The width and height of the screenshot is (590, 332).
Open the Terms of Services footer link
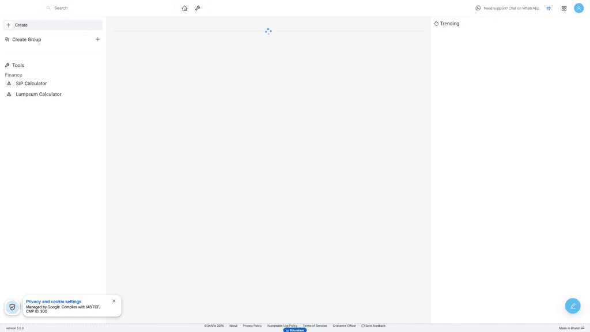tap(315, 326)
